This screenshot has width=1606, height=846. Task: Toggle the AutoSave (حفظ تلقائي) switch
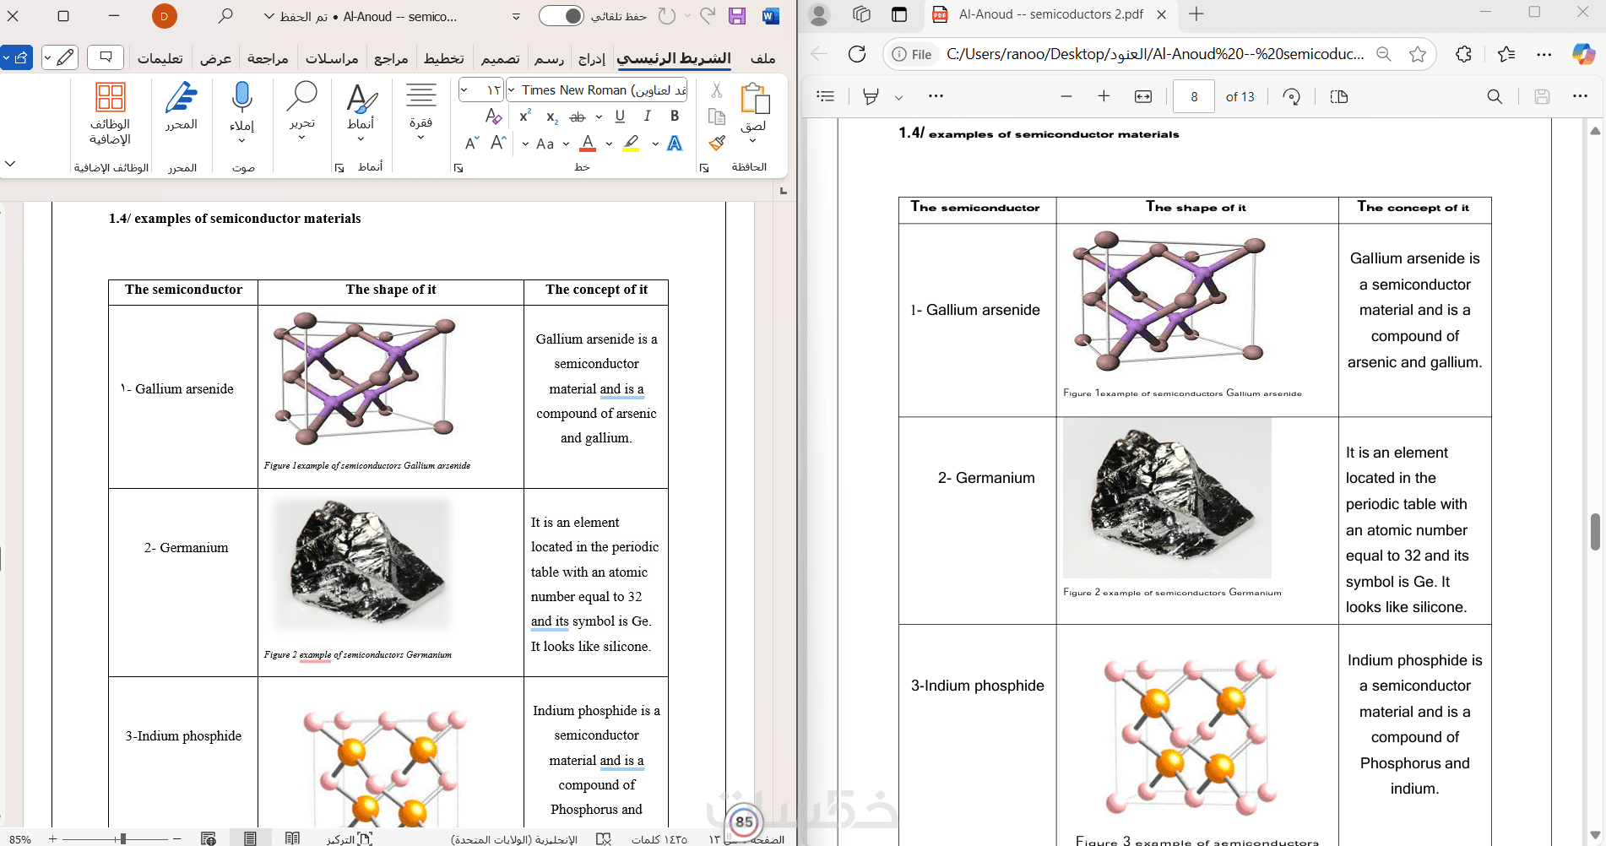[562, 16]
